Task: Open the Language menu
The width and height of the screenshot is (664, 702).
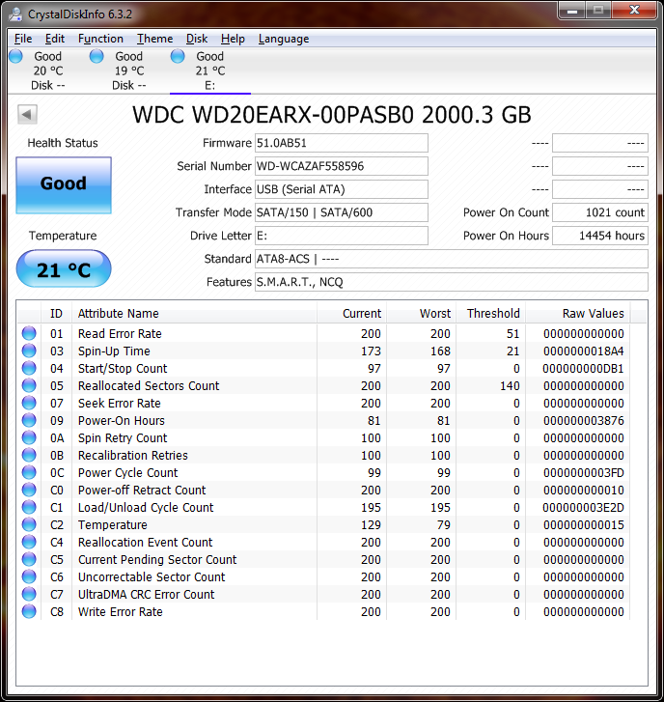Action: tap(284, 39)
